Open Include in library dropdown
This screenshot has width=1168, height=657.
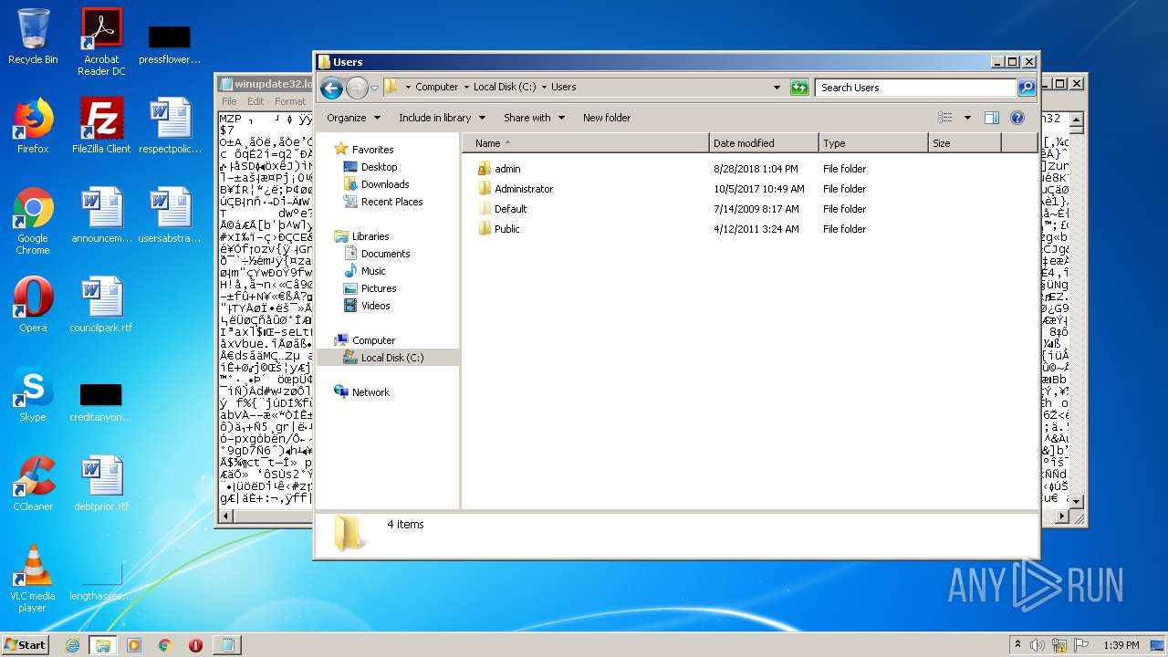(442, 118)
